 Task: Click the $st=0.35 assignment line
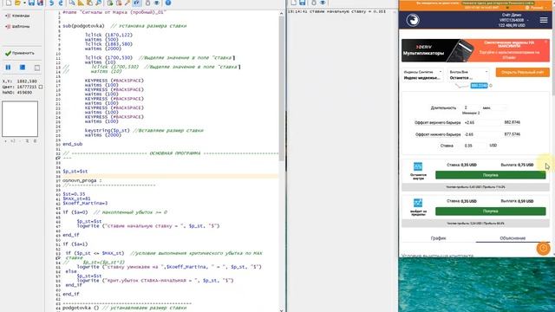pyautogui.click(x=74, y=194)
